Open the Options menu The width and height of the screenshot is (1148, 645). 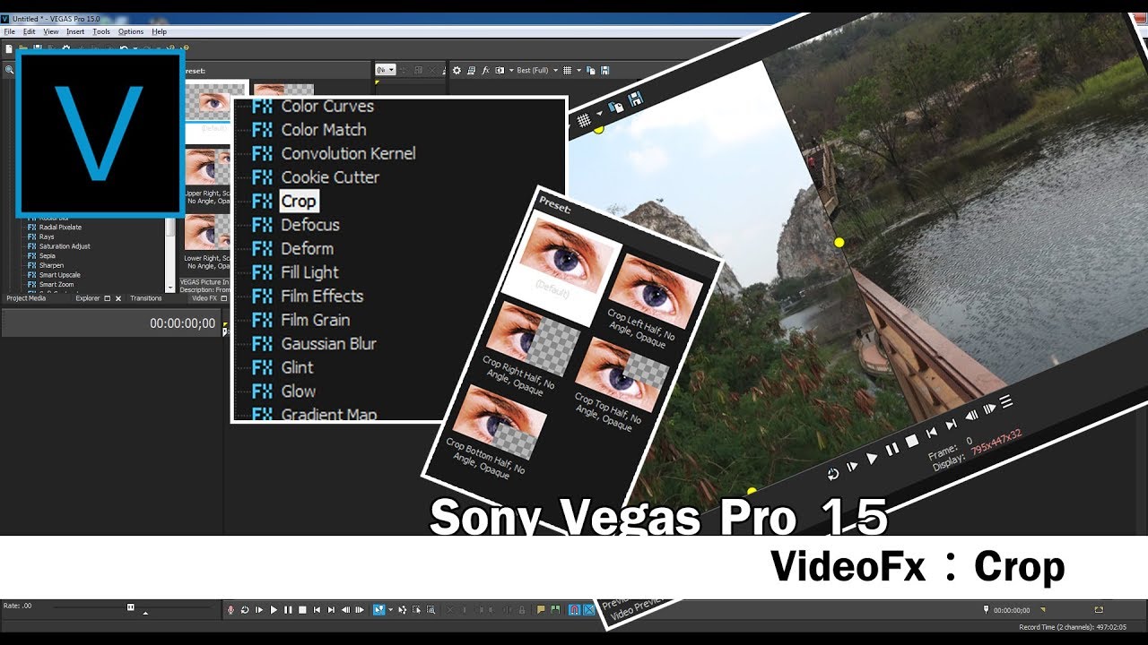click(x=131, y=31)
